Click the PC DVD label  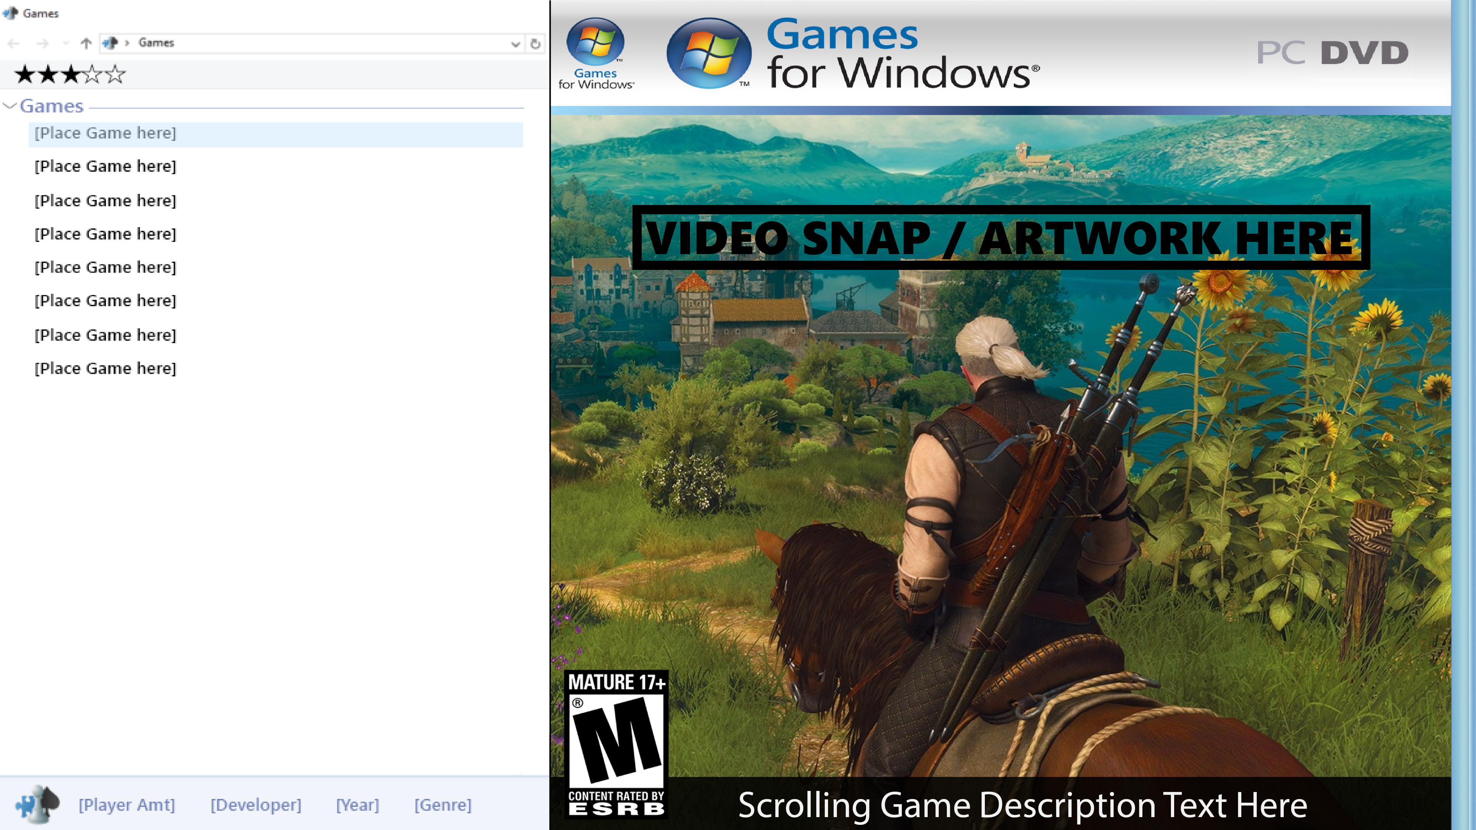point(1333,53)
